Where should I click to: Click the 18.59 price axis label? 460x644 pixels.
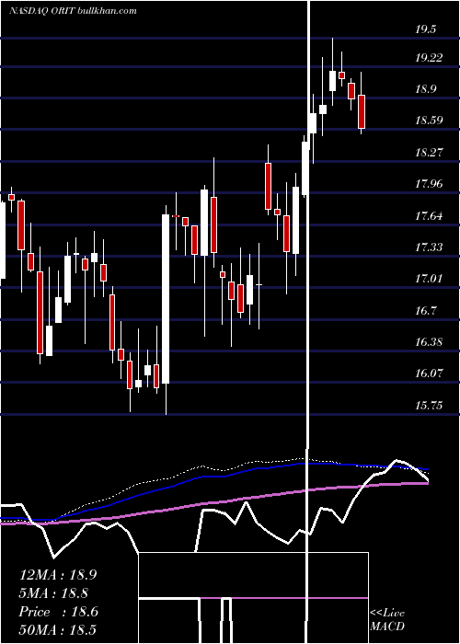(429, 121)
